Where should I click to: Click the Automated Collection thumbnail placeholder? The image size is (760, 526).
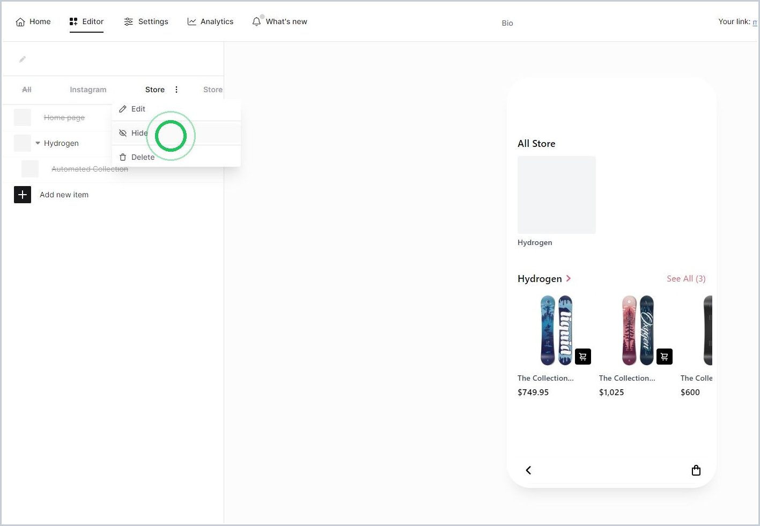pyautogui.click(x=30, y=169)
